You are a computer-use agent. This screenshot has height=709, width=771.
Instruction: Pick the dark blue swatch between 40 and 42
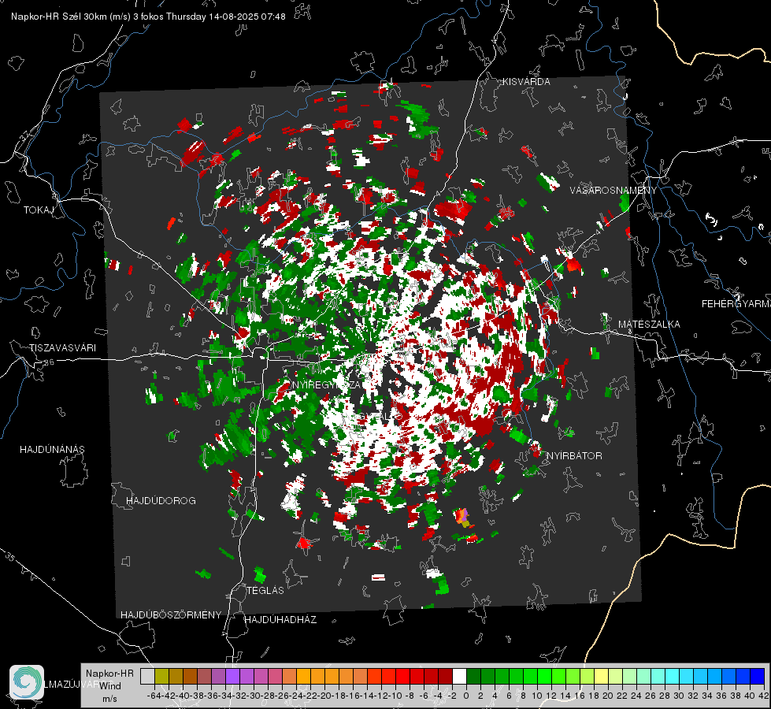point(758,677)
